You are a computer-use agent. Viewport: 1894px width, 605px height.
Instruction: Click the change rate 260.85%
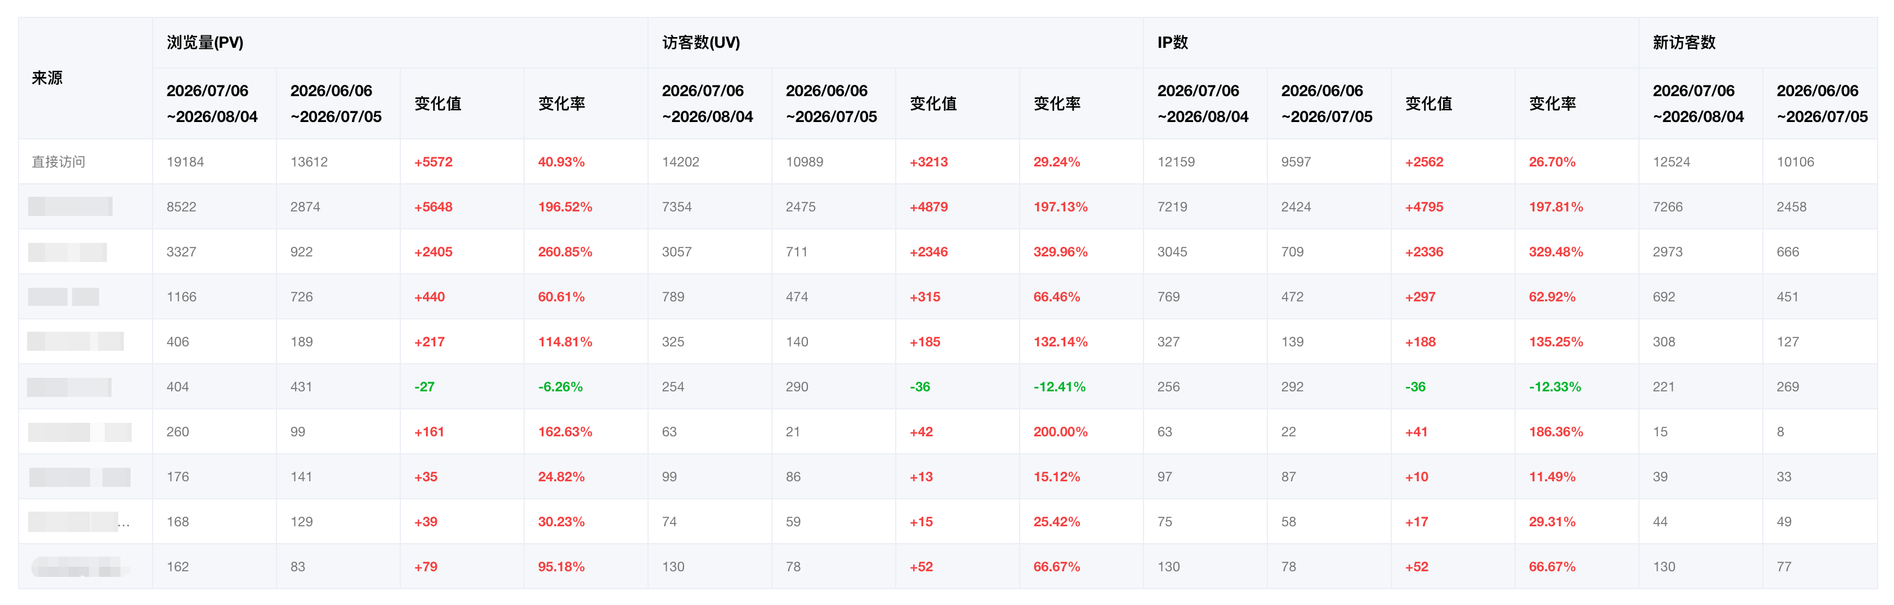(565, 252)
